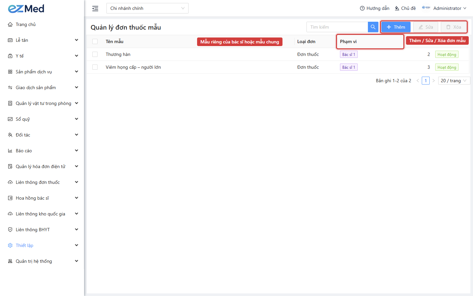
Task: Click the bar-chart icon beside Báo cáo
Action: 10,151
